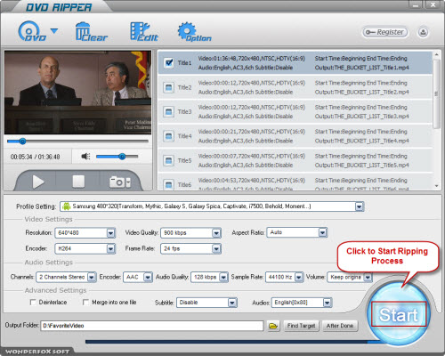Check the Title5 checkbox
This screenshot has height=356, width=445.
point(168,161)
